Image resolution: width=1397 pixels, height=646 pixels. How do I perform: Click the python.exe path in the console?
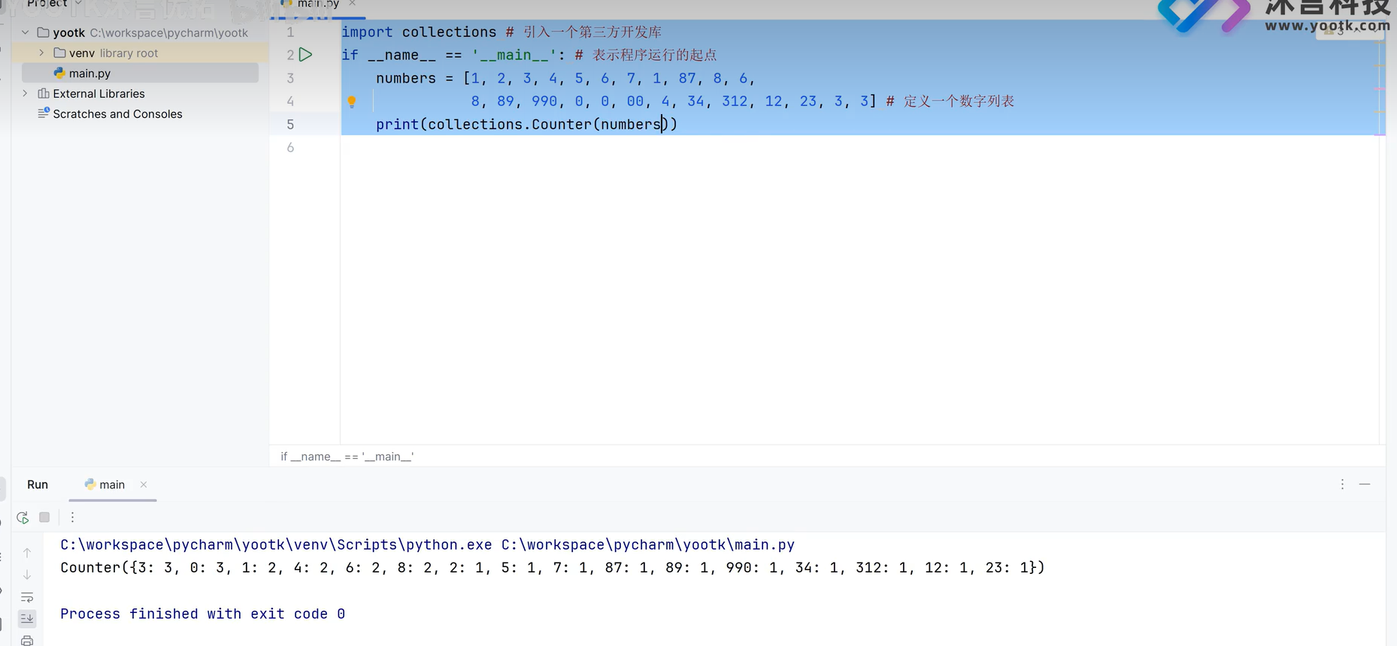pos(276,545)
